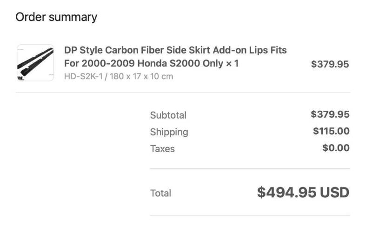Click the Total label
Viewport: 372px width, 234px height.
160,193
